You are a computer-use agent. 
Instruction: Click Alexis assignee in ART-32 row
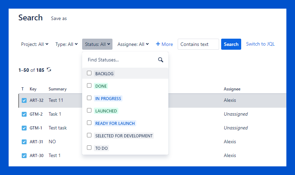[230, 100]
